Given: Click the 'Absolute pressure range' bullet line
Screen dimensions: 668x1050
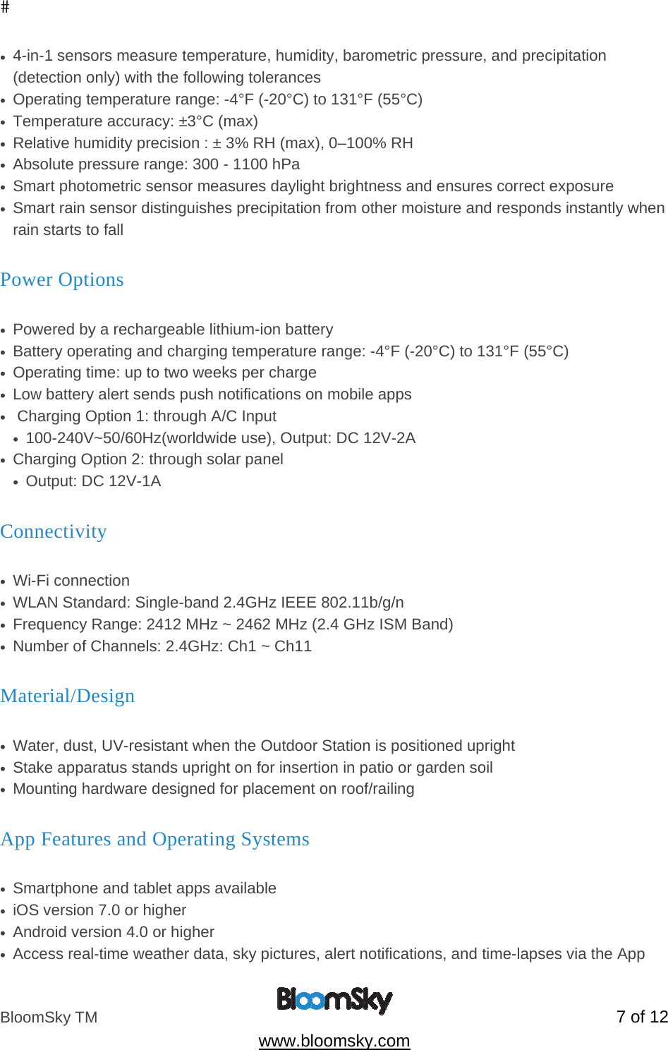Looking at the screenshot, I should point(156,164).
